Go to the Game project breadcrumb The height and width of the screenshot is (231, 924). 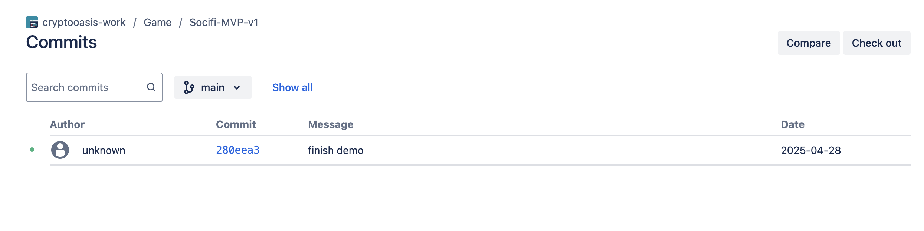tap(157, 22)
